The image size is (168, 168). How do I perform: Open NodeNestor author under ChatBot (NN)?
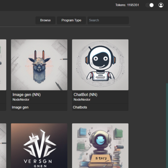82,100
